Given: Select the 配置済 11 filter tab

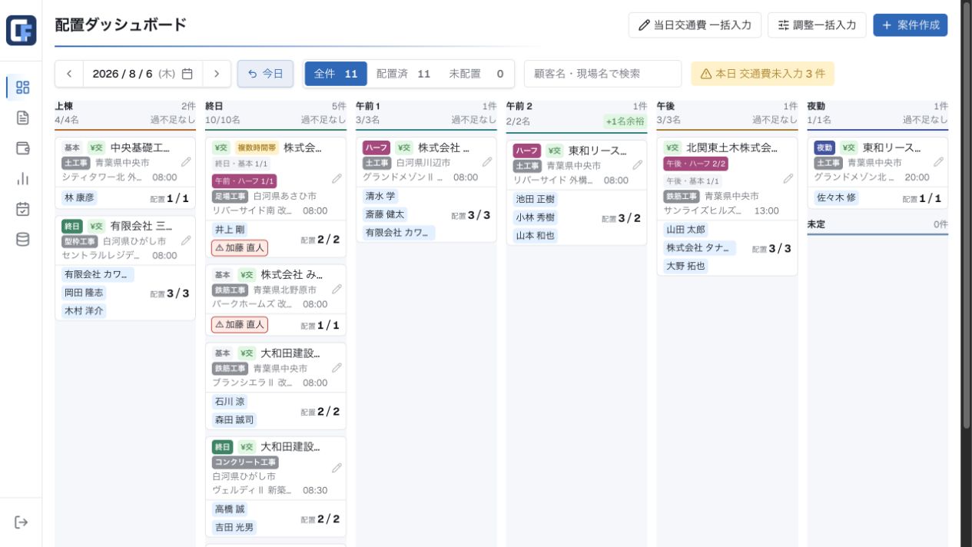Looking at the screenshot, I should tap(403, 74).
